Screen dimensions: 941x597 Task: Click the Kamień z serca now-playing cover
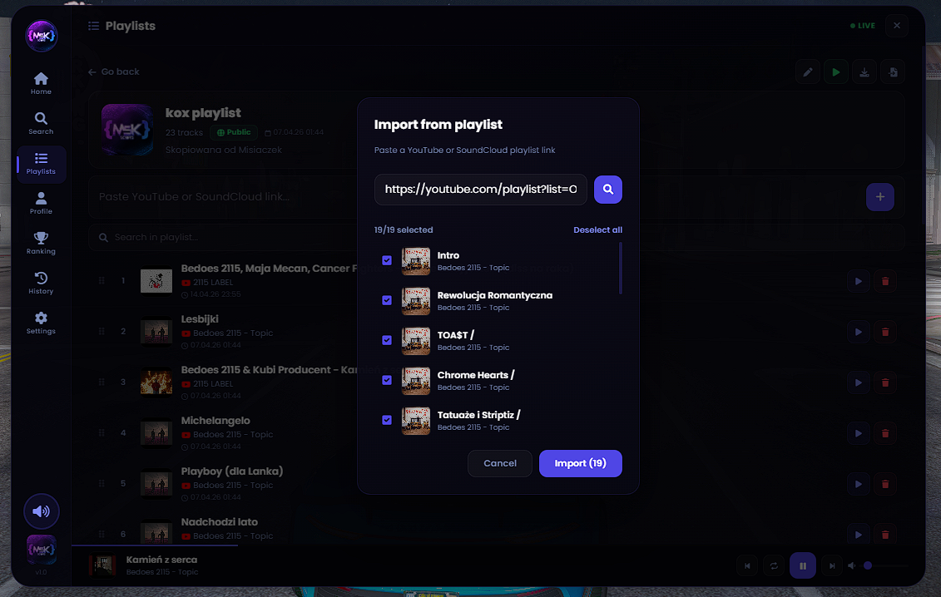pyautogui.click(x=102, y=565)
